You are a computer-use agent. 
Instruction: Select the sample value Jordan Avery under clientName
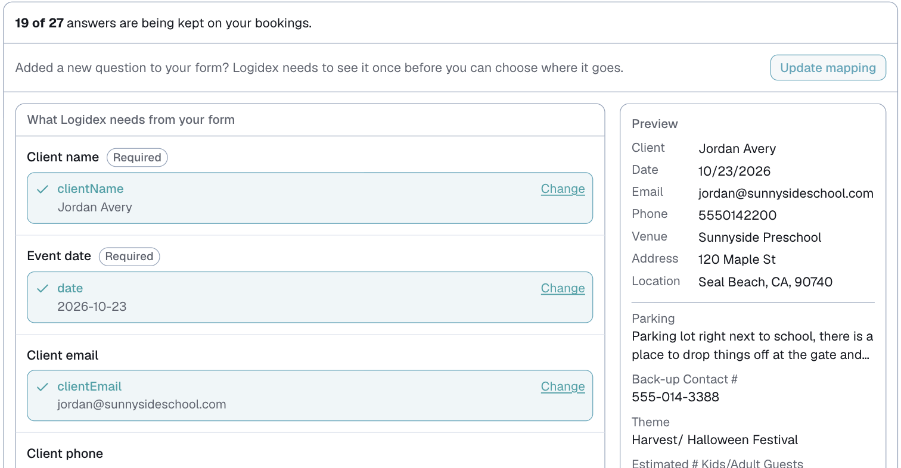pos(95,207)
